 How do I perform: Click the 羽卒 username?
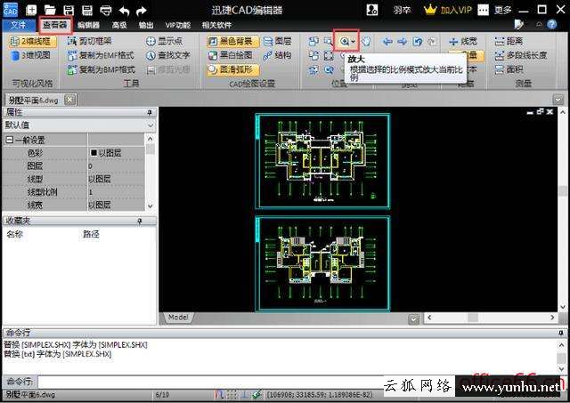pyautogui.click(x=402, y=10)
